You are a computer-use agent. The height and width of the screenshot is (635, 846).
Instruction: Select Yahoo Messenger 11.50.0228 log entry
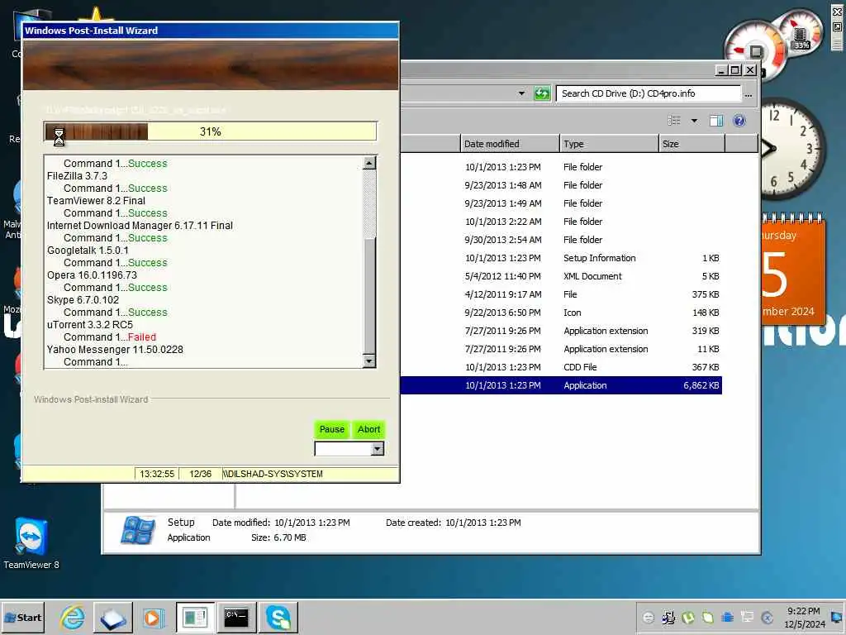point(115,350)
